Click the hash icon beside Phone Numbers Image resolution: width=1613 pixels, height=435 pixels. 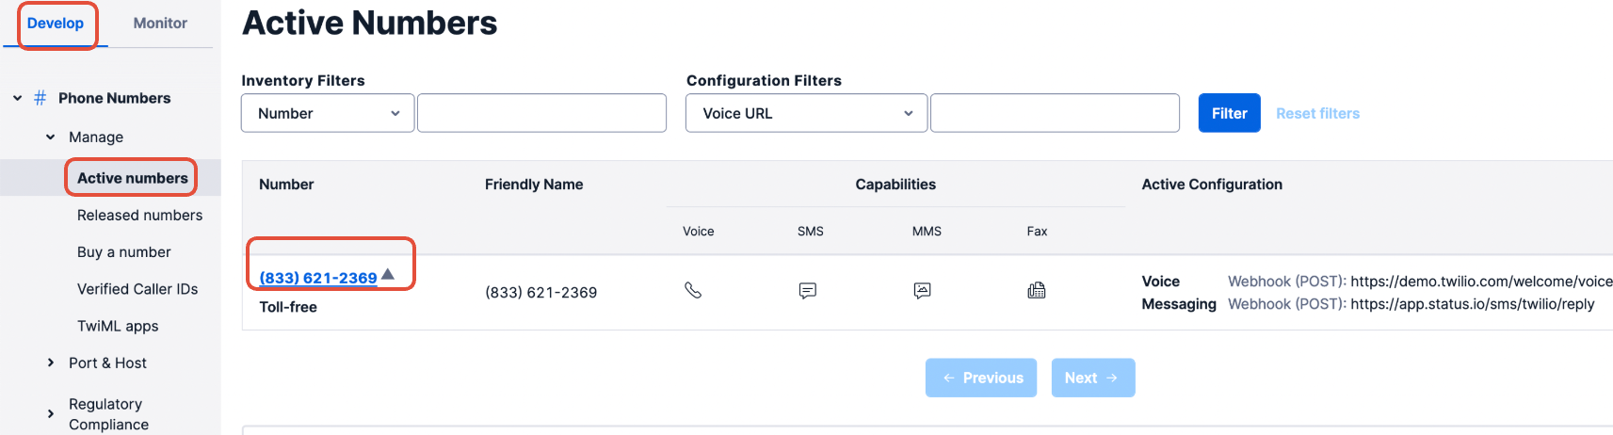[x=40, y=98]
